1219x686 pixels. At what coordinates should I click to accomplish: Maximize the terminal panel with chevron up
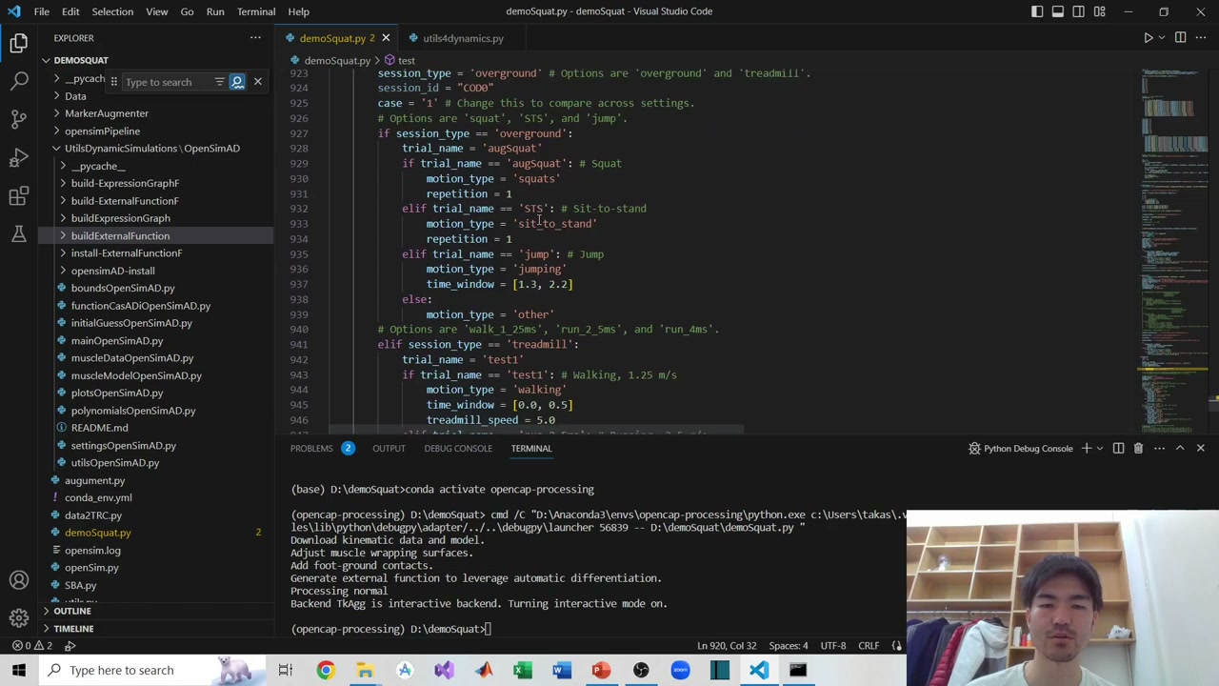(x=1180, y=448)
